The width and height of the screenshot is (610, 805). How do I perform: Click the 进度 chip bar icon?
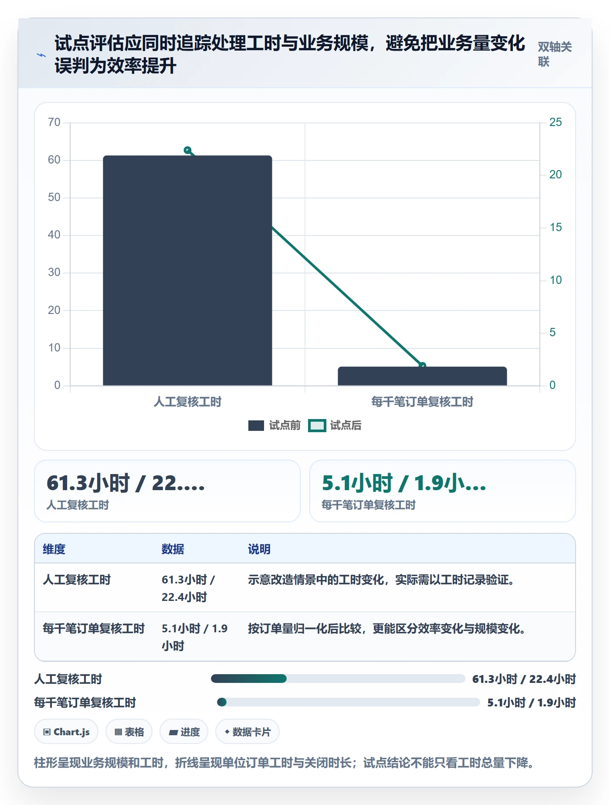tap(173, 733)
